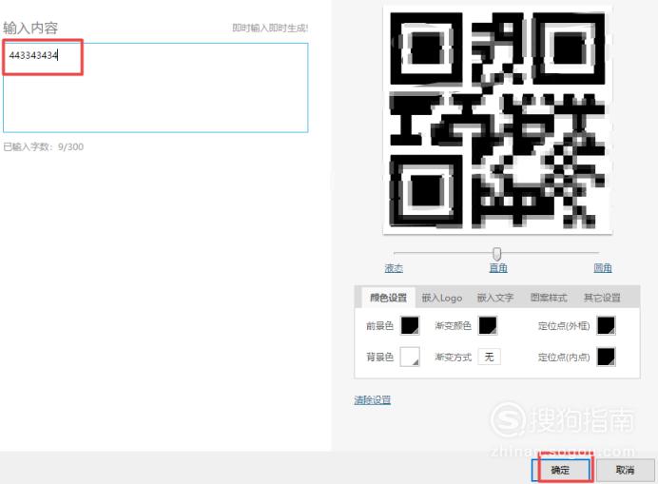658x484 pixels.
Task: Switch to the 颜色设置 tab
Action: click(388, 298)
